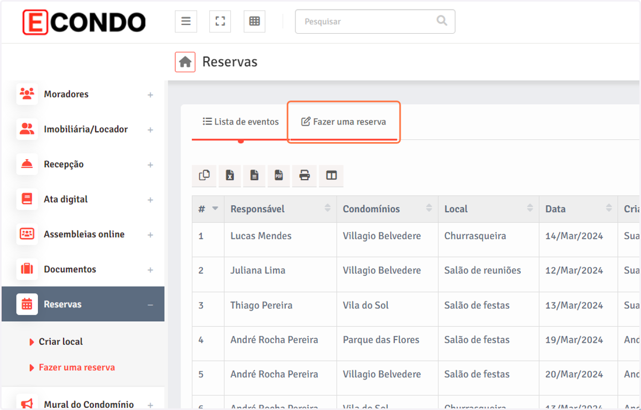Export table to CSV document icon
641x410 pixels.
(254, 175)
